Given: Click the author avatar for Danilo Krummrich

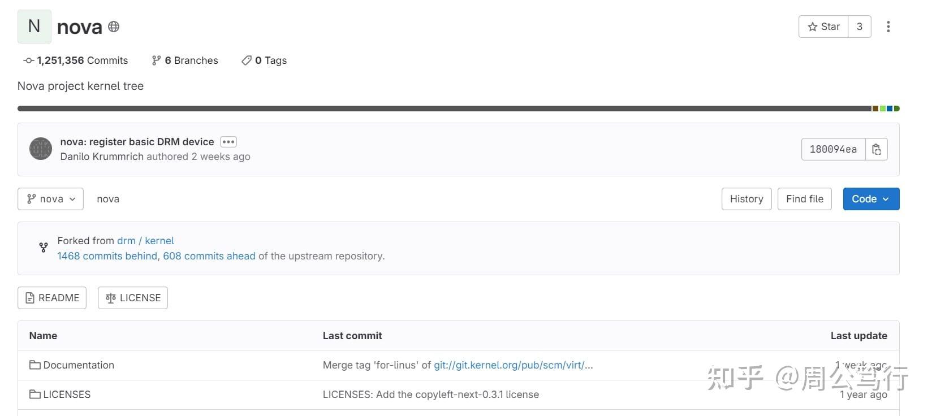Looking at the screenshot, I should tap(40, 149).
